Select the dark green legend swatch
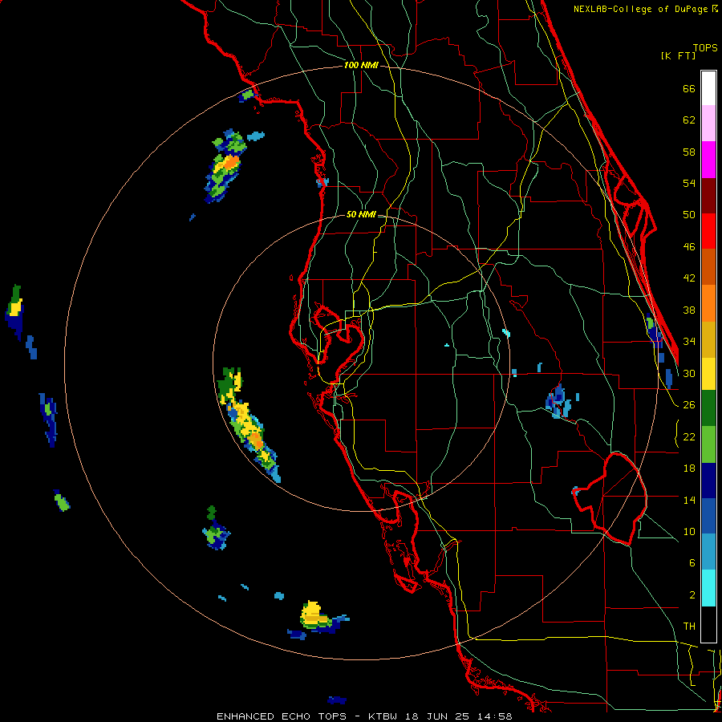Image resolution: width=722 pixels, height=722 pixels. tap(708, 408)
